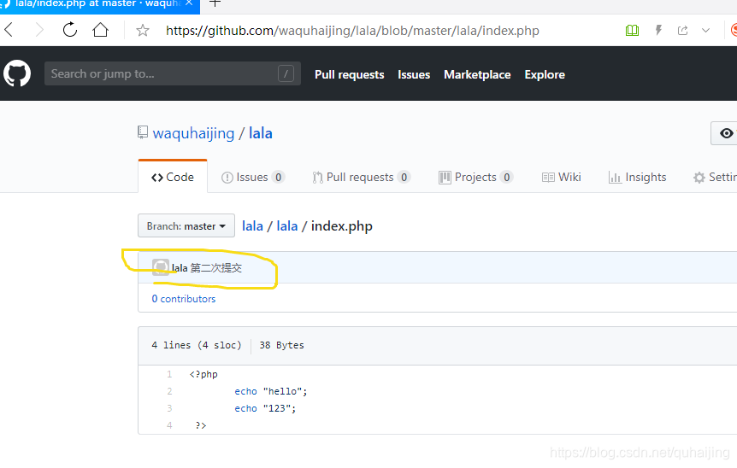Select the Settings tab
Screen dimensions: 737x468
[x=715, y=177]
